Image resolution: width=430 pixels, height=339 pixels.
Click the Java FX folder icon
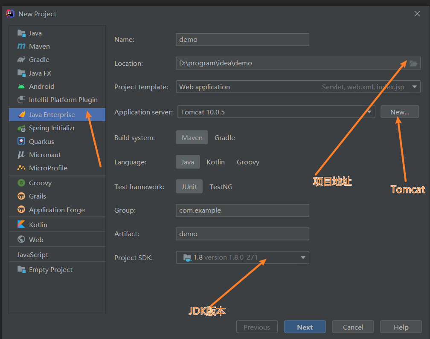coord(21,73)
